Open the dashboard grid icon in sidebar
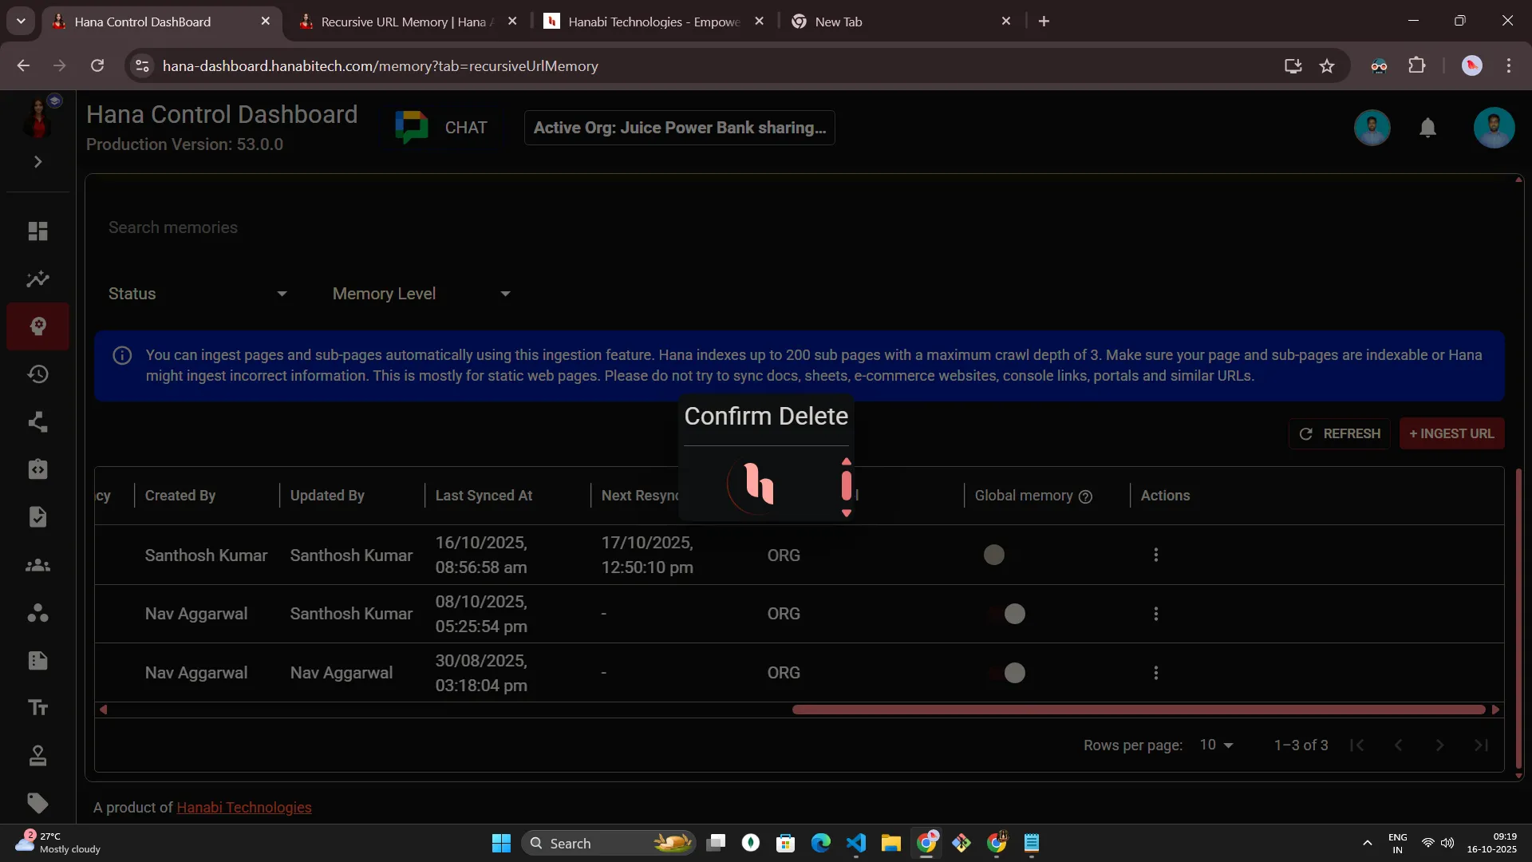 (38, 231)
